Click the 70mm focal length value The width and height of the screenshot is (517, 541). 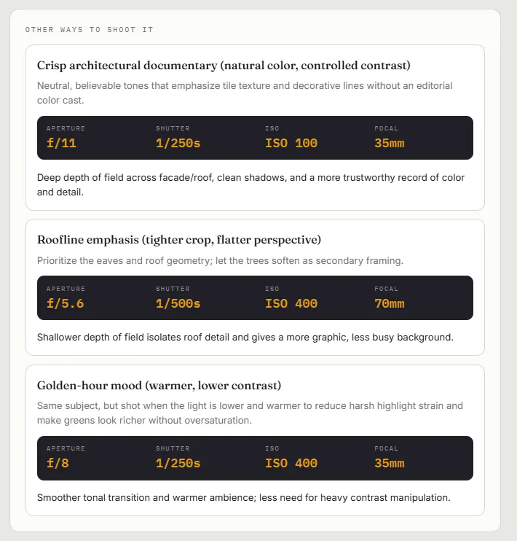(390, 303)
